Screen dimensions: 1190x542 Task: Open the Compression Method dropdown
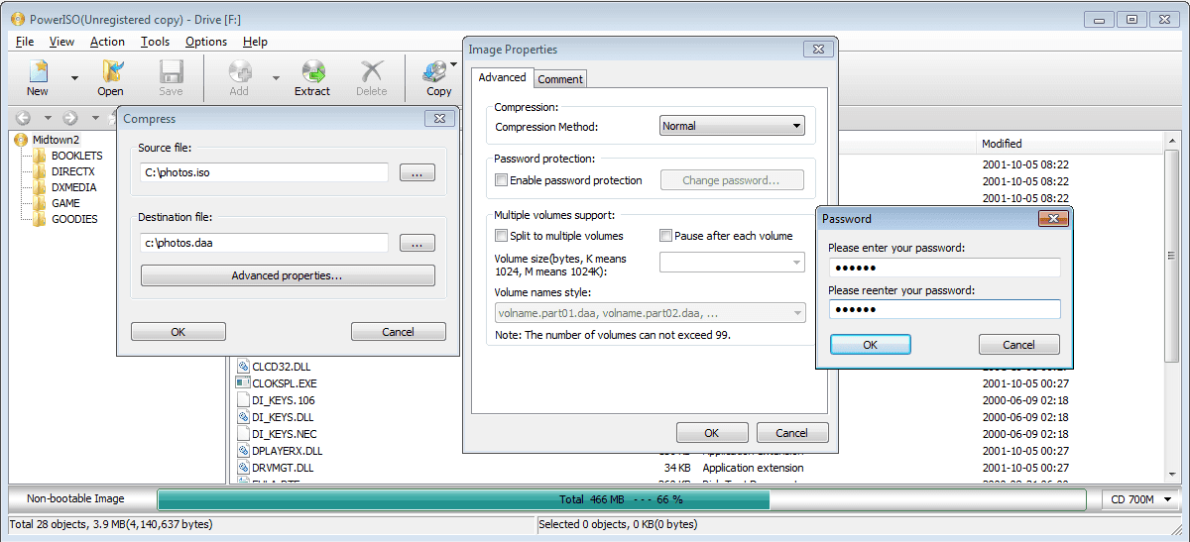(732, 126)
